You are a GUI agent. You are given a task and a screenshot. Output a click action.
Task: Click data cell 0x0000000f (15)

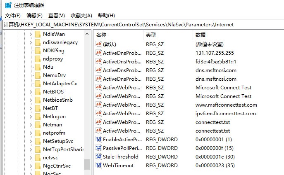point(215,148)
